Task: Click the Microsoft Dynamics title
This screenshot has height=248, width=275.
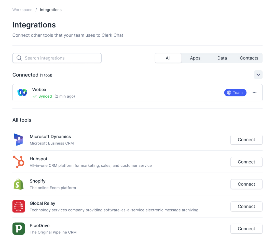Action: (50, 136)
